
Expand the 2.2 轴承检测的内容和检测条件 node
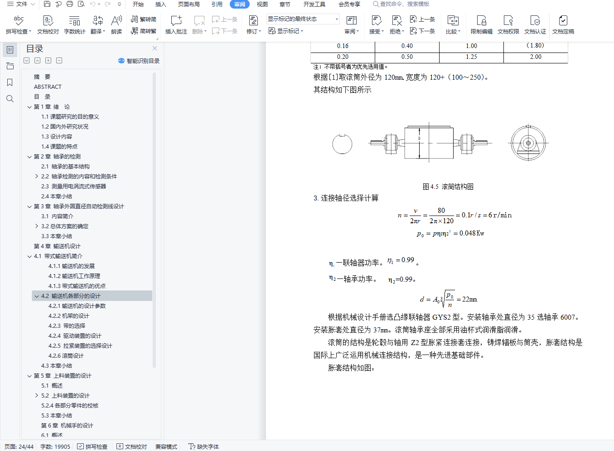[37, 177]
